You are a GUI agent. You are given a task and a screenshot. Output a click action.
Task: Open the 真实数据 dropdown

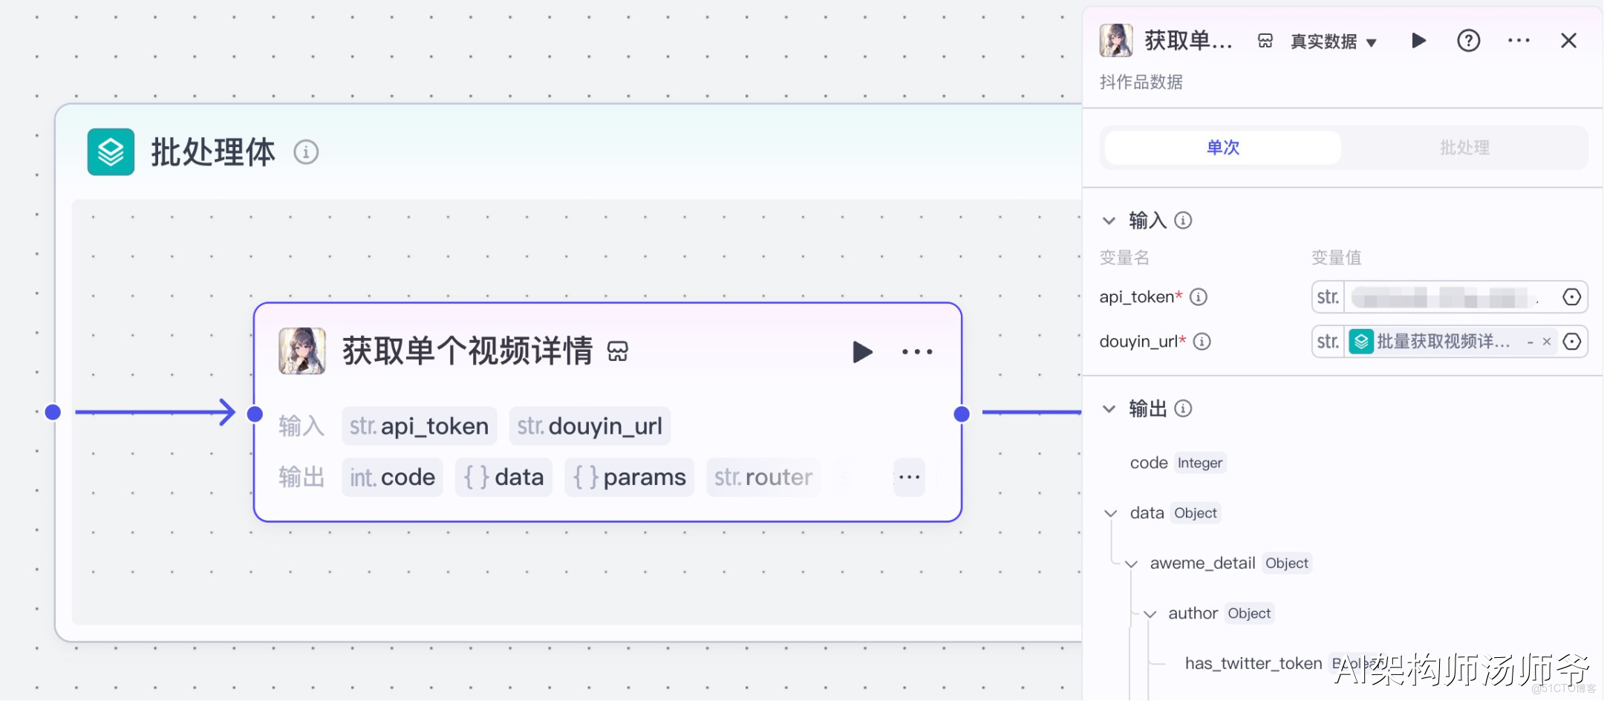pos(1334,42)
